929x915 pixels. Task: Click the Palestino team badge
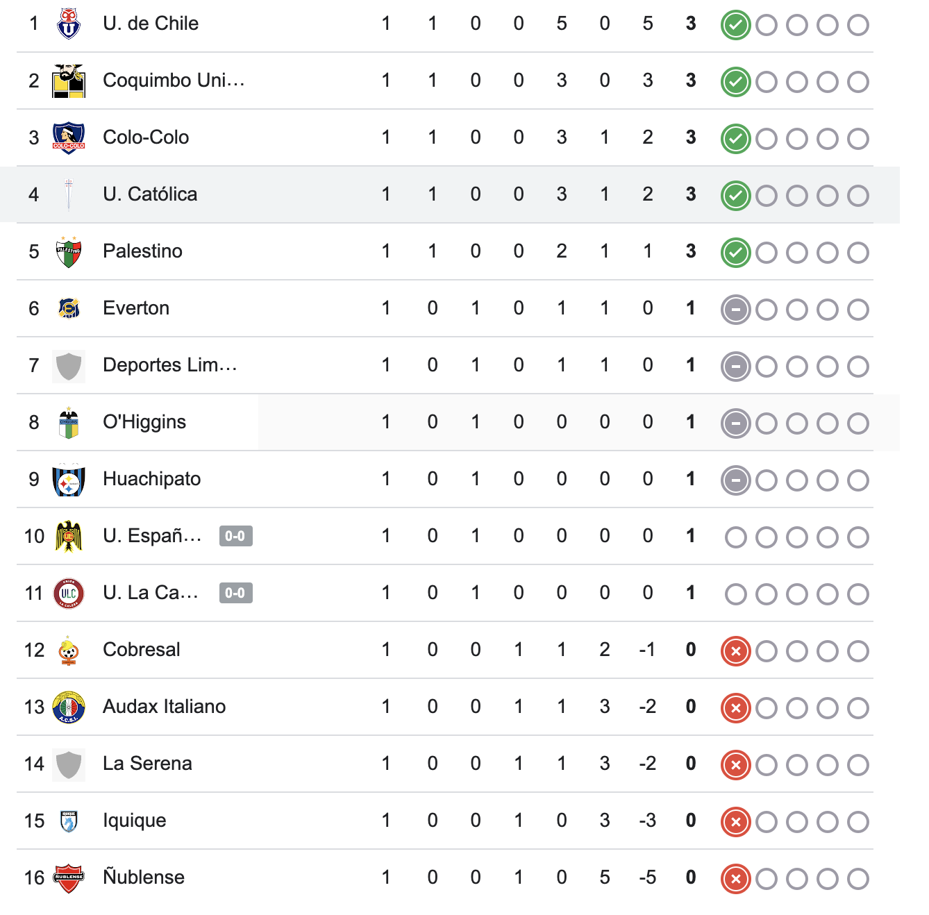point(68,251)
